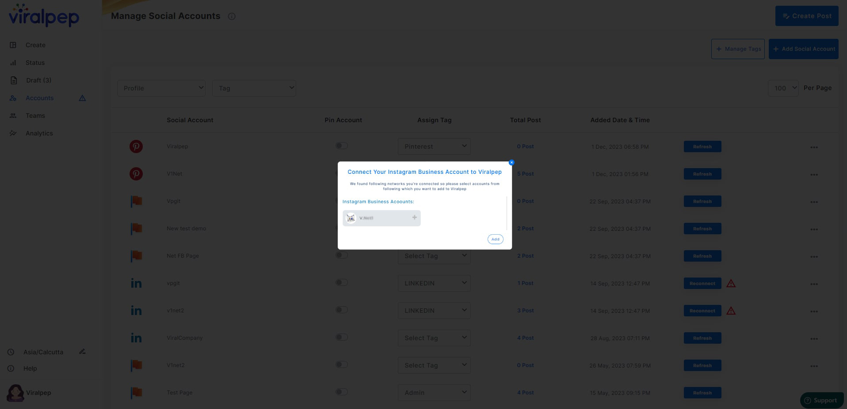Open the Tag filter dropdown
The image size is (847, 409).
click(x=254, y=88)
